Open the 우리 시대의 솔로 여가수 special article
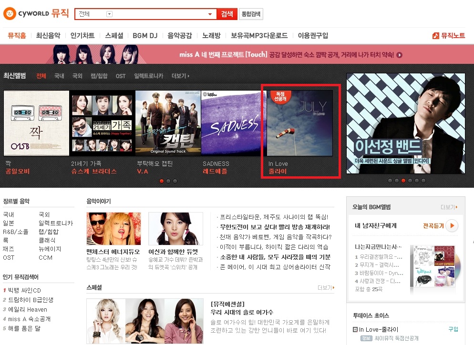This screenshot has height=345, width=474. (x=242, y=313)
